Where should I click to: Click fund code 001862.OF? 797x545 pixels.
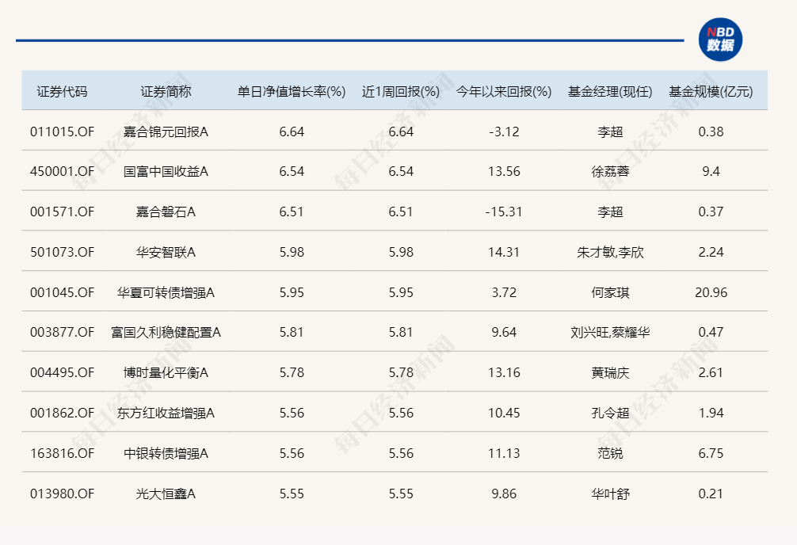coord(62,413)
